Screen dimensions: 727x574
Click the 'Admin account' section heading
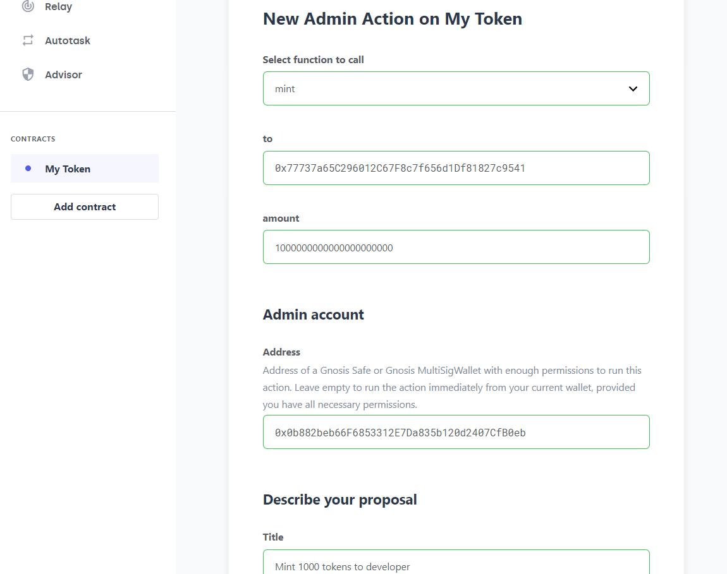click(313, 314)
